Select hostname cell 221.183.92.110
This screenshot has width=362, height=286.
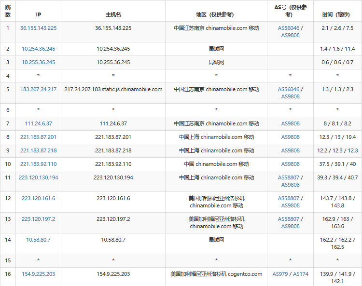click(x=113, y=164)
